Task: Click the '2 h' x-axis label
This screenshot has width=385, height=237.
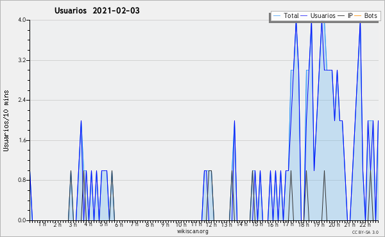Action: [57, 224]
